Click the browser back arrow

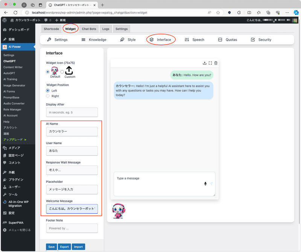(6, 13)
